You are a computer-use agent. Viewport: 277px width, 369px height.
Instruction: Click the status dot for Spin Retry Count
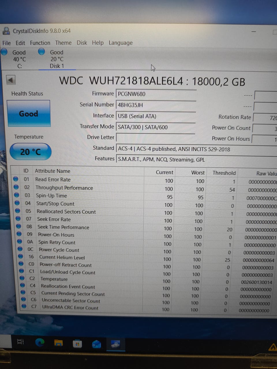(x=20, y=241)
